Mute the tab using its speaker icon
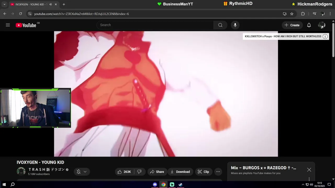This screenshot has width=335, height=188. pyautogui.click(x=51, y=4)
